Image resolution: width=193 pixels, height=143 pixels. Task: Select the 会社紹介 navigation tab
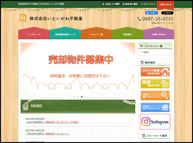128,33
